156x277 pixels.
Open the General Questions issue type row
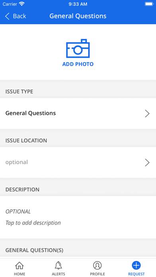78,113
